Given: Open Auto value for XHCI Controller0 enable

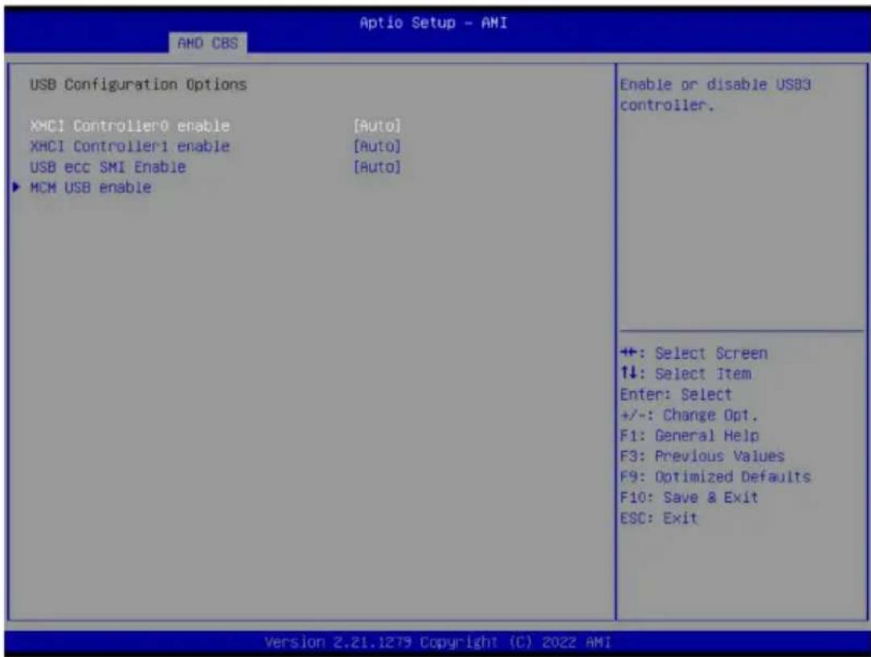Looking at the screenshot, I should coord(377,126).
